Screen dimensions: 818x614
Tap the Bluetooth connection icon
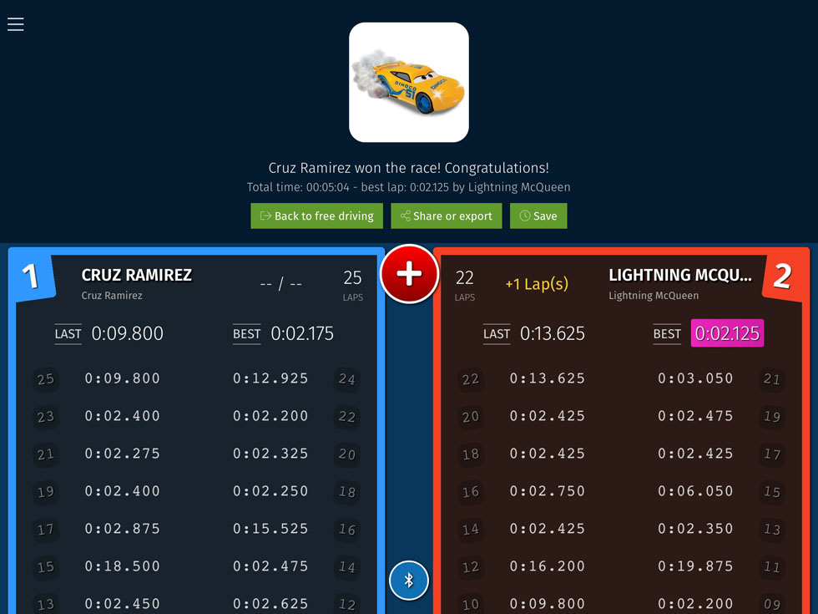click(409, 580)
